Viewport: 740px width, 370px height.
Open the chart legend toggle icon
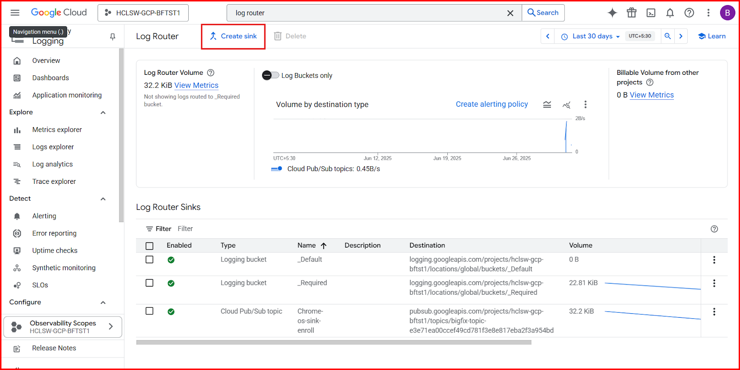547,104
